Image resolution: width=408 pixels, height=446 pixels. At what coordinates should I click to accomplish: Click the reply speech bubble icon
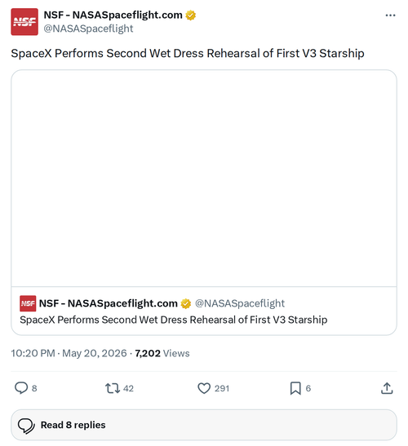21,388
